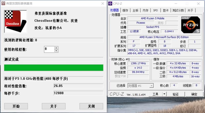205x113 pixels.
Task: Click the 12 纳米 technology field
Action: click(x=134, y=31)
